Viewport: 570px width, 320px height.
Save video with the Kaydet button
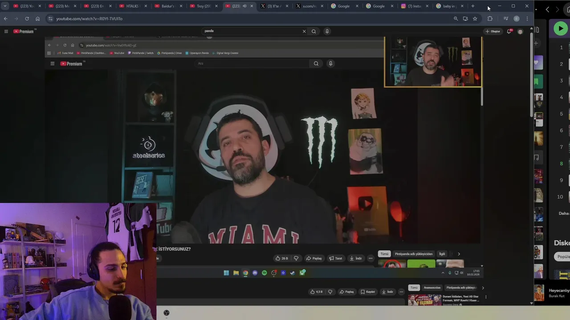tap(367, 292)
